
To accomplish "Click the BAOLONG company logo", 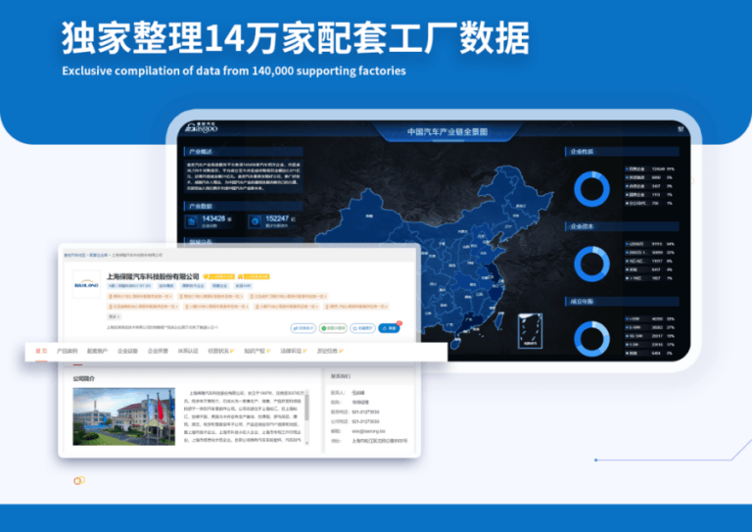I will click(86, 284).
